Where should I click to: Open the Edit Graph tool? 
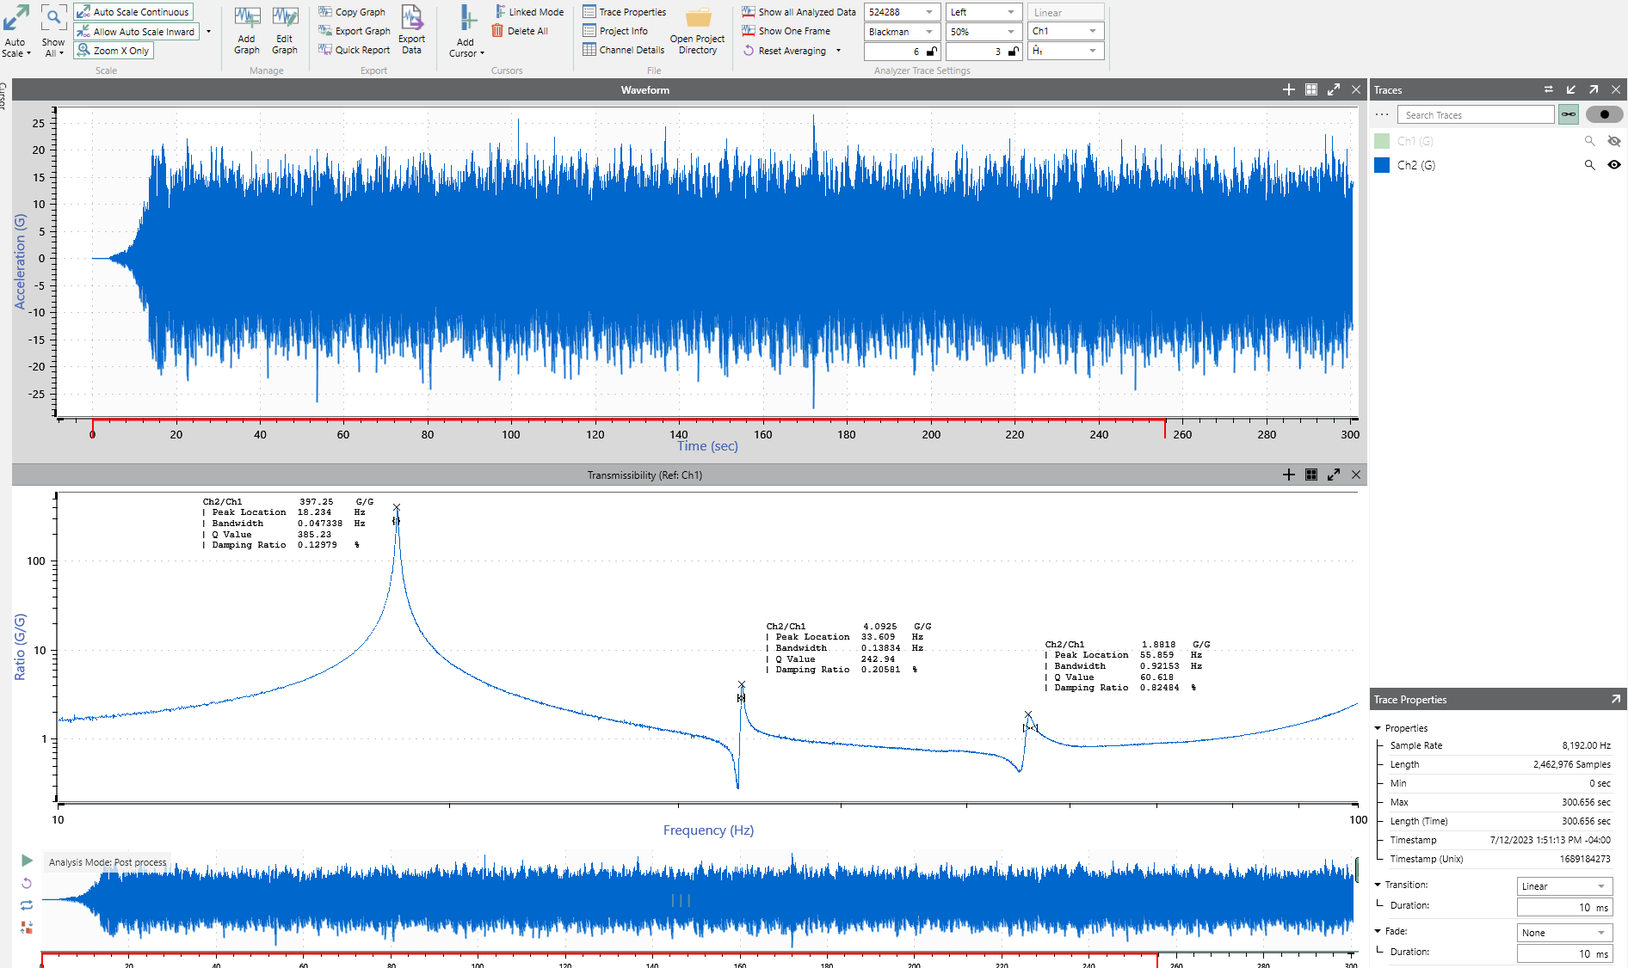pyautogui.click(x=285, y=30)
